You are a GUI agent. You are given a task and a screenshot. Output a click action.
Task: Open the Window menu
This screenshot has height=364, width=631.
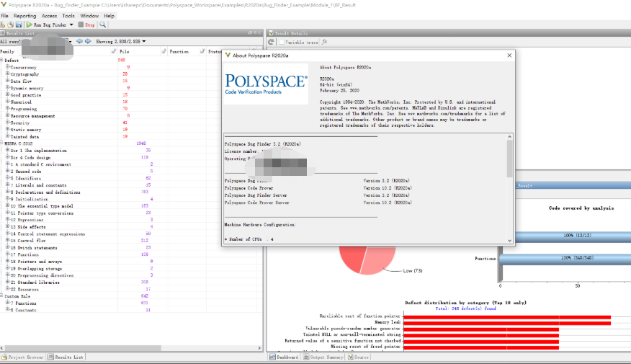(x=89, y=16)
